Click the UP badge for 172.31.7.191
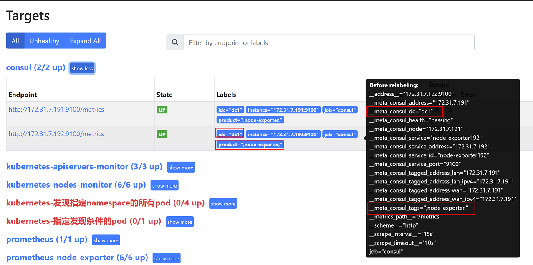The width and height of the screenshot is (533, 265). tap(162, 110)
